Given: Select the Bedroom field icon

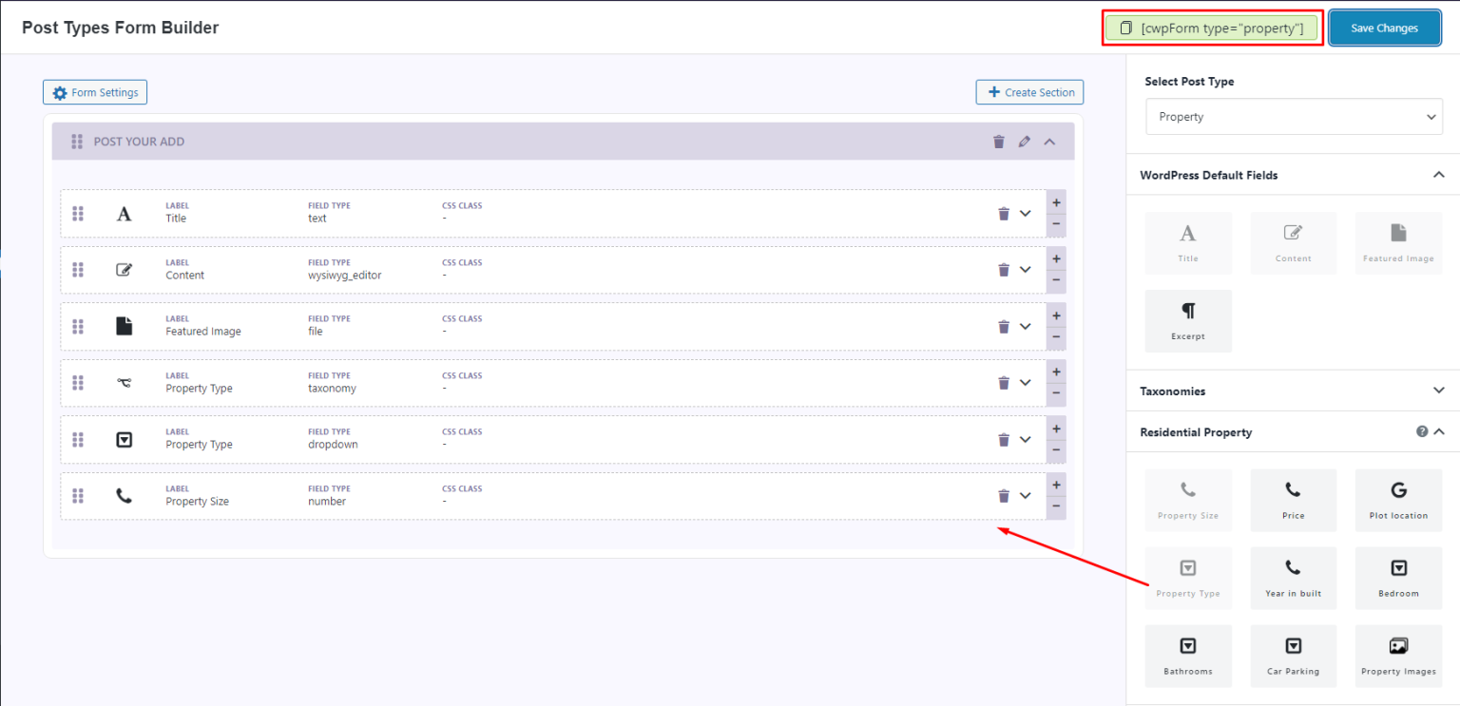Looking at the screenshot, I should pyautogui.click(x=1397, y=578).
